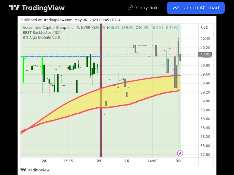Click the chart line icon in Launch button

[x=176, y=8]
